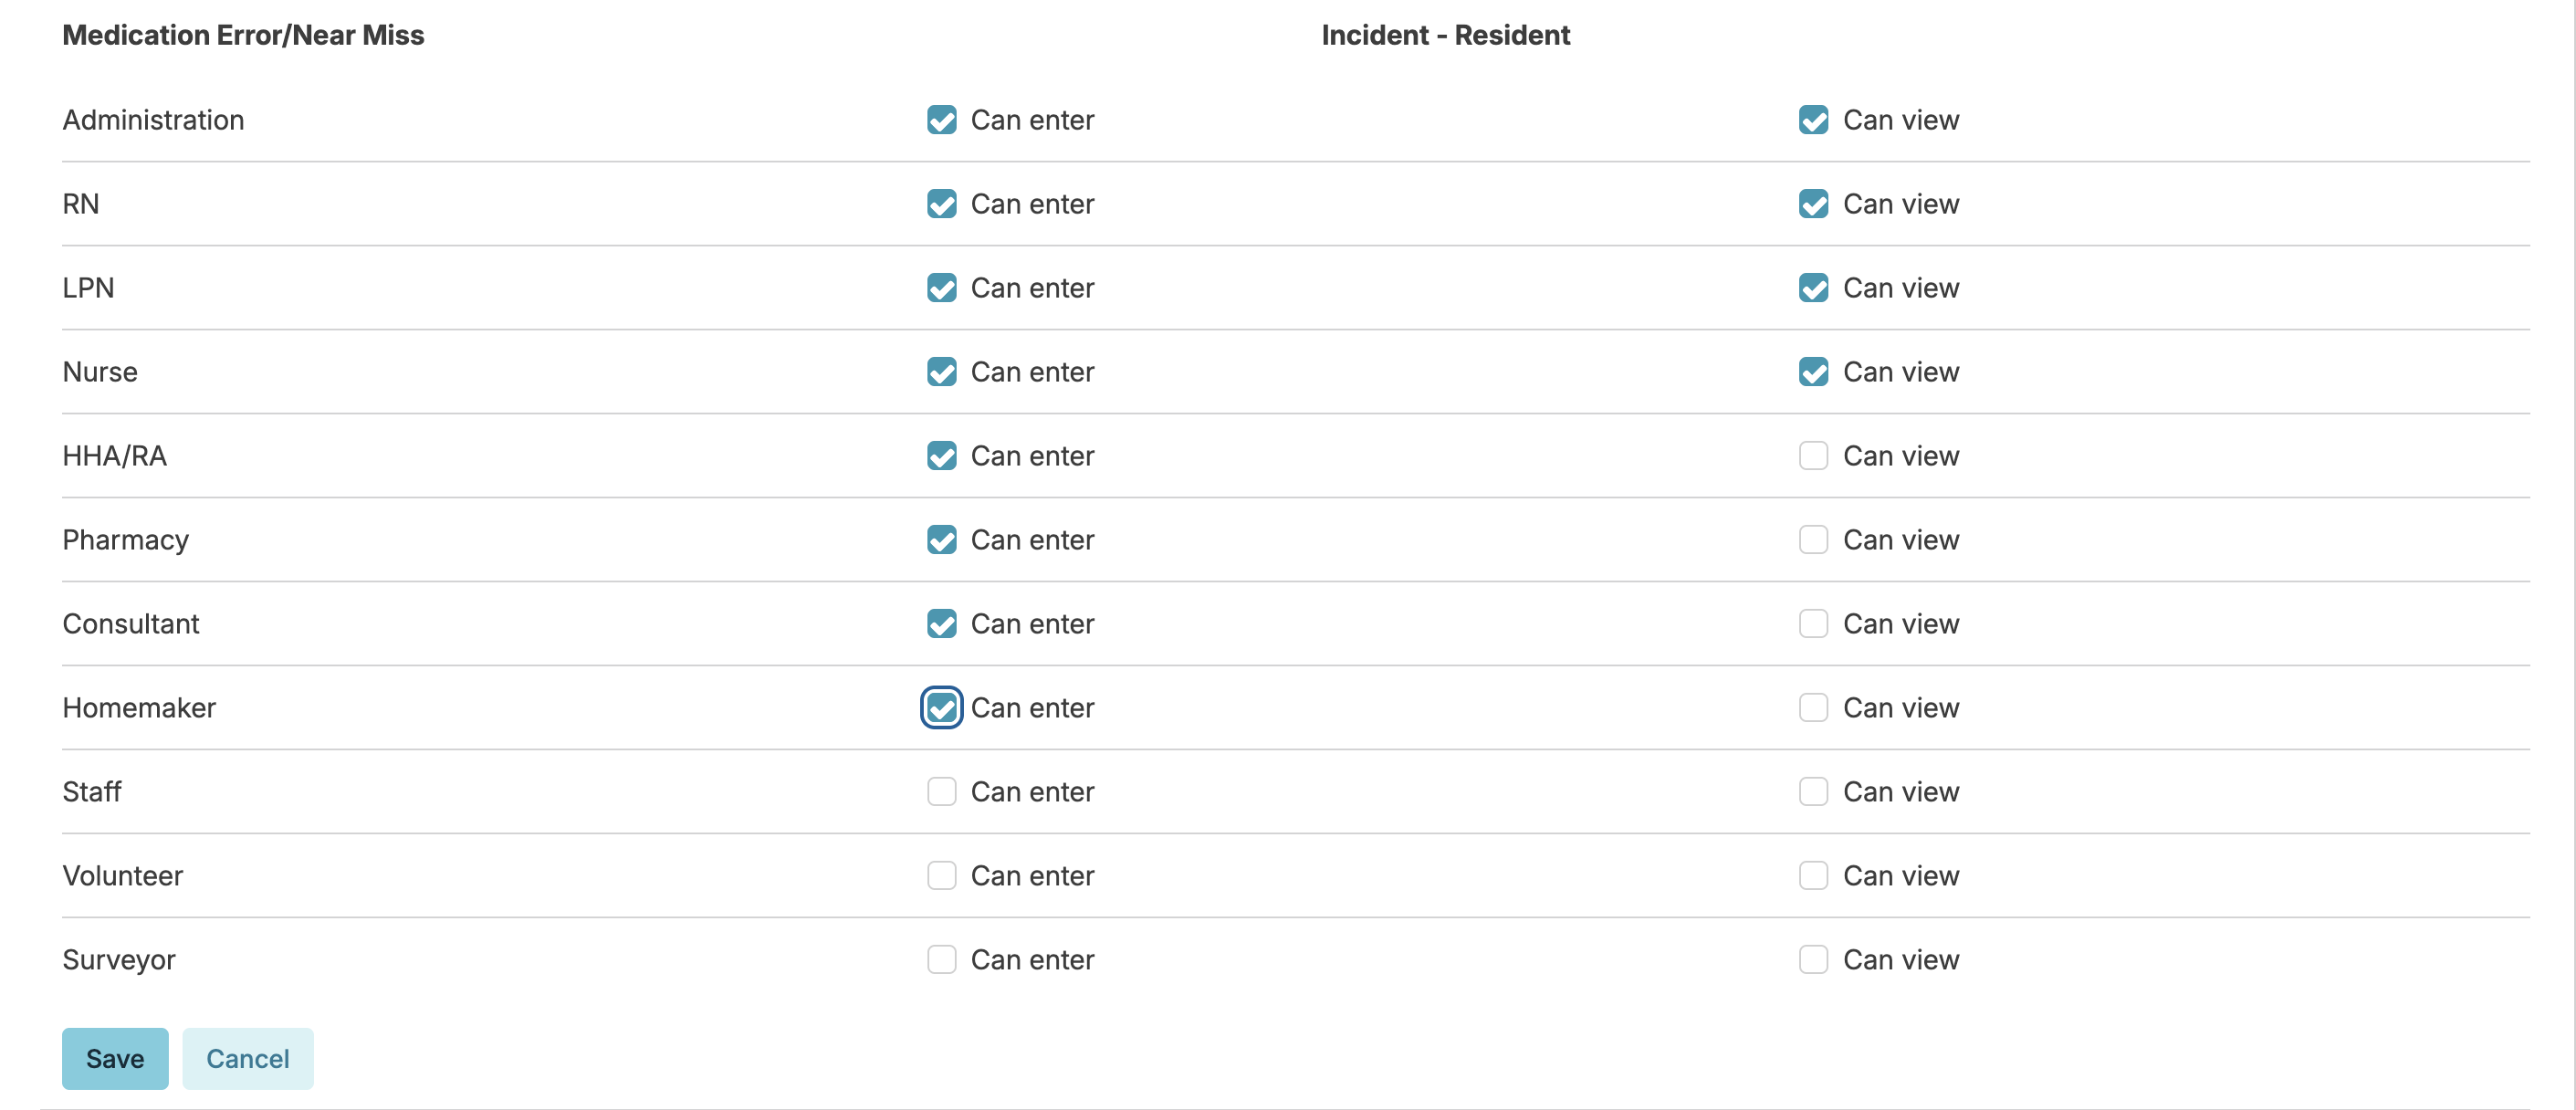Uncheck Administration Can view checkbox
The width and height of the screenshot is (2576, 1110).
[1813, 120]
